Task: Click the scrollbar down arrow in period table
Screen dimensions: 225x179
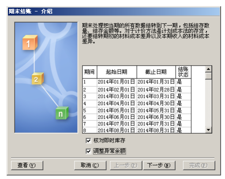Action: click(x=209, y=130)
